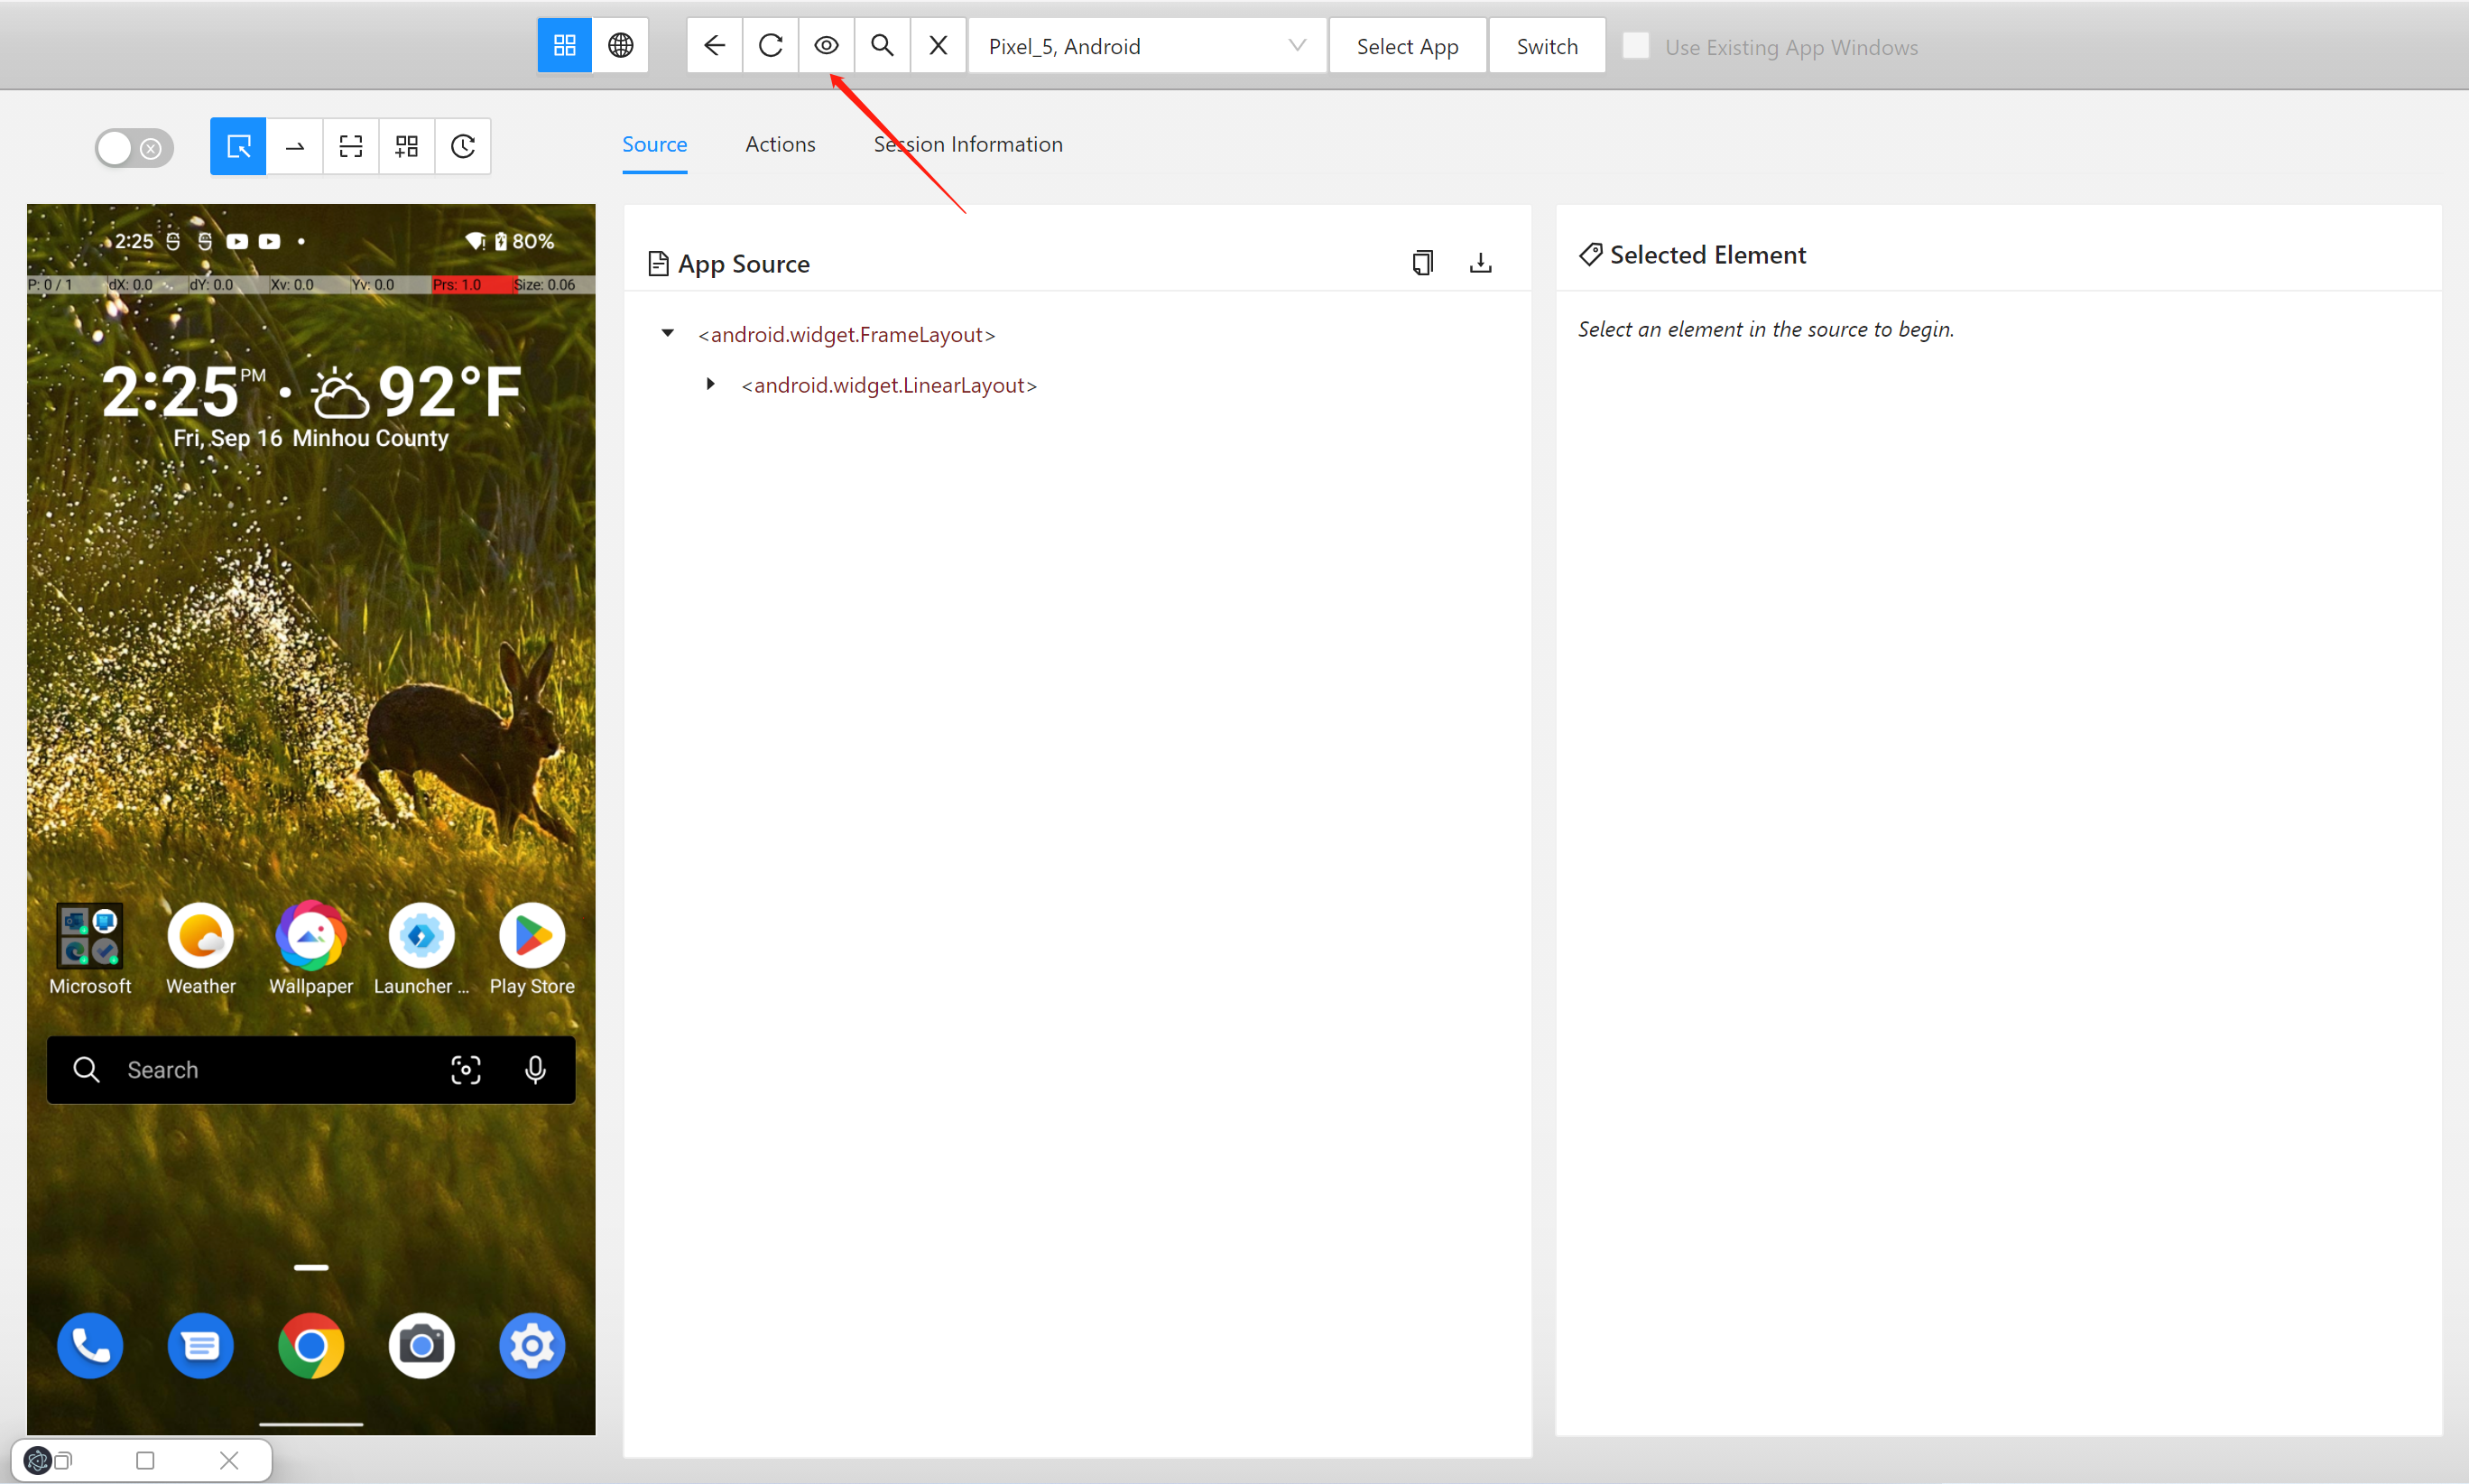Switch to web/hybrid app mode globe icon

coord(620,46)
